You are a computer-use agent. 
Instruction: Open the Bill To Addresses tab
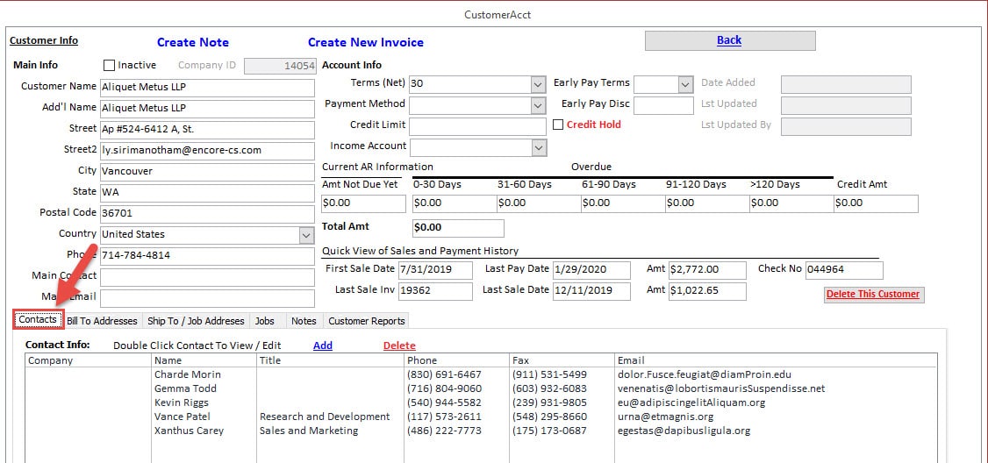tap(102, 321)
